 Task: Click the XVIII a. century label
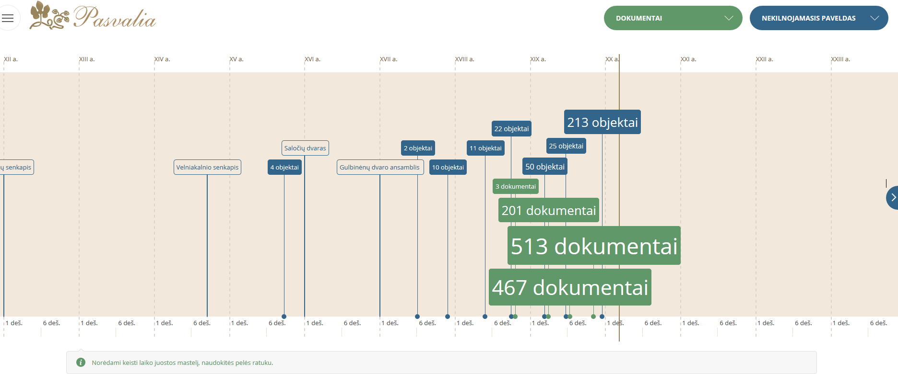tap(464, 59)
